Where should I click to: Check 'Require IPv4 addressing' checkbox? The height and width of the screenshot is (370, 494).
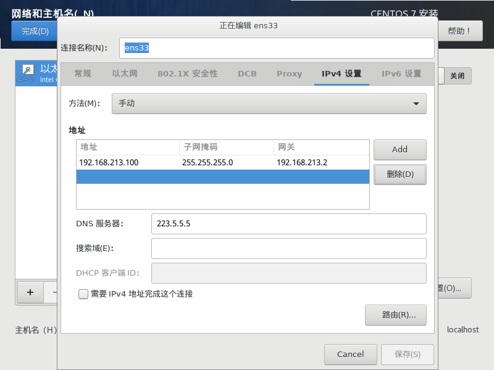point(83,294)
